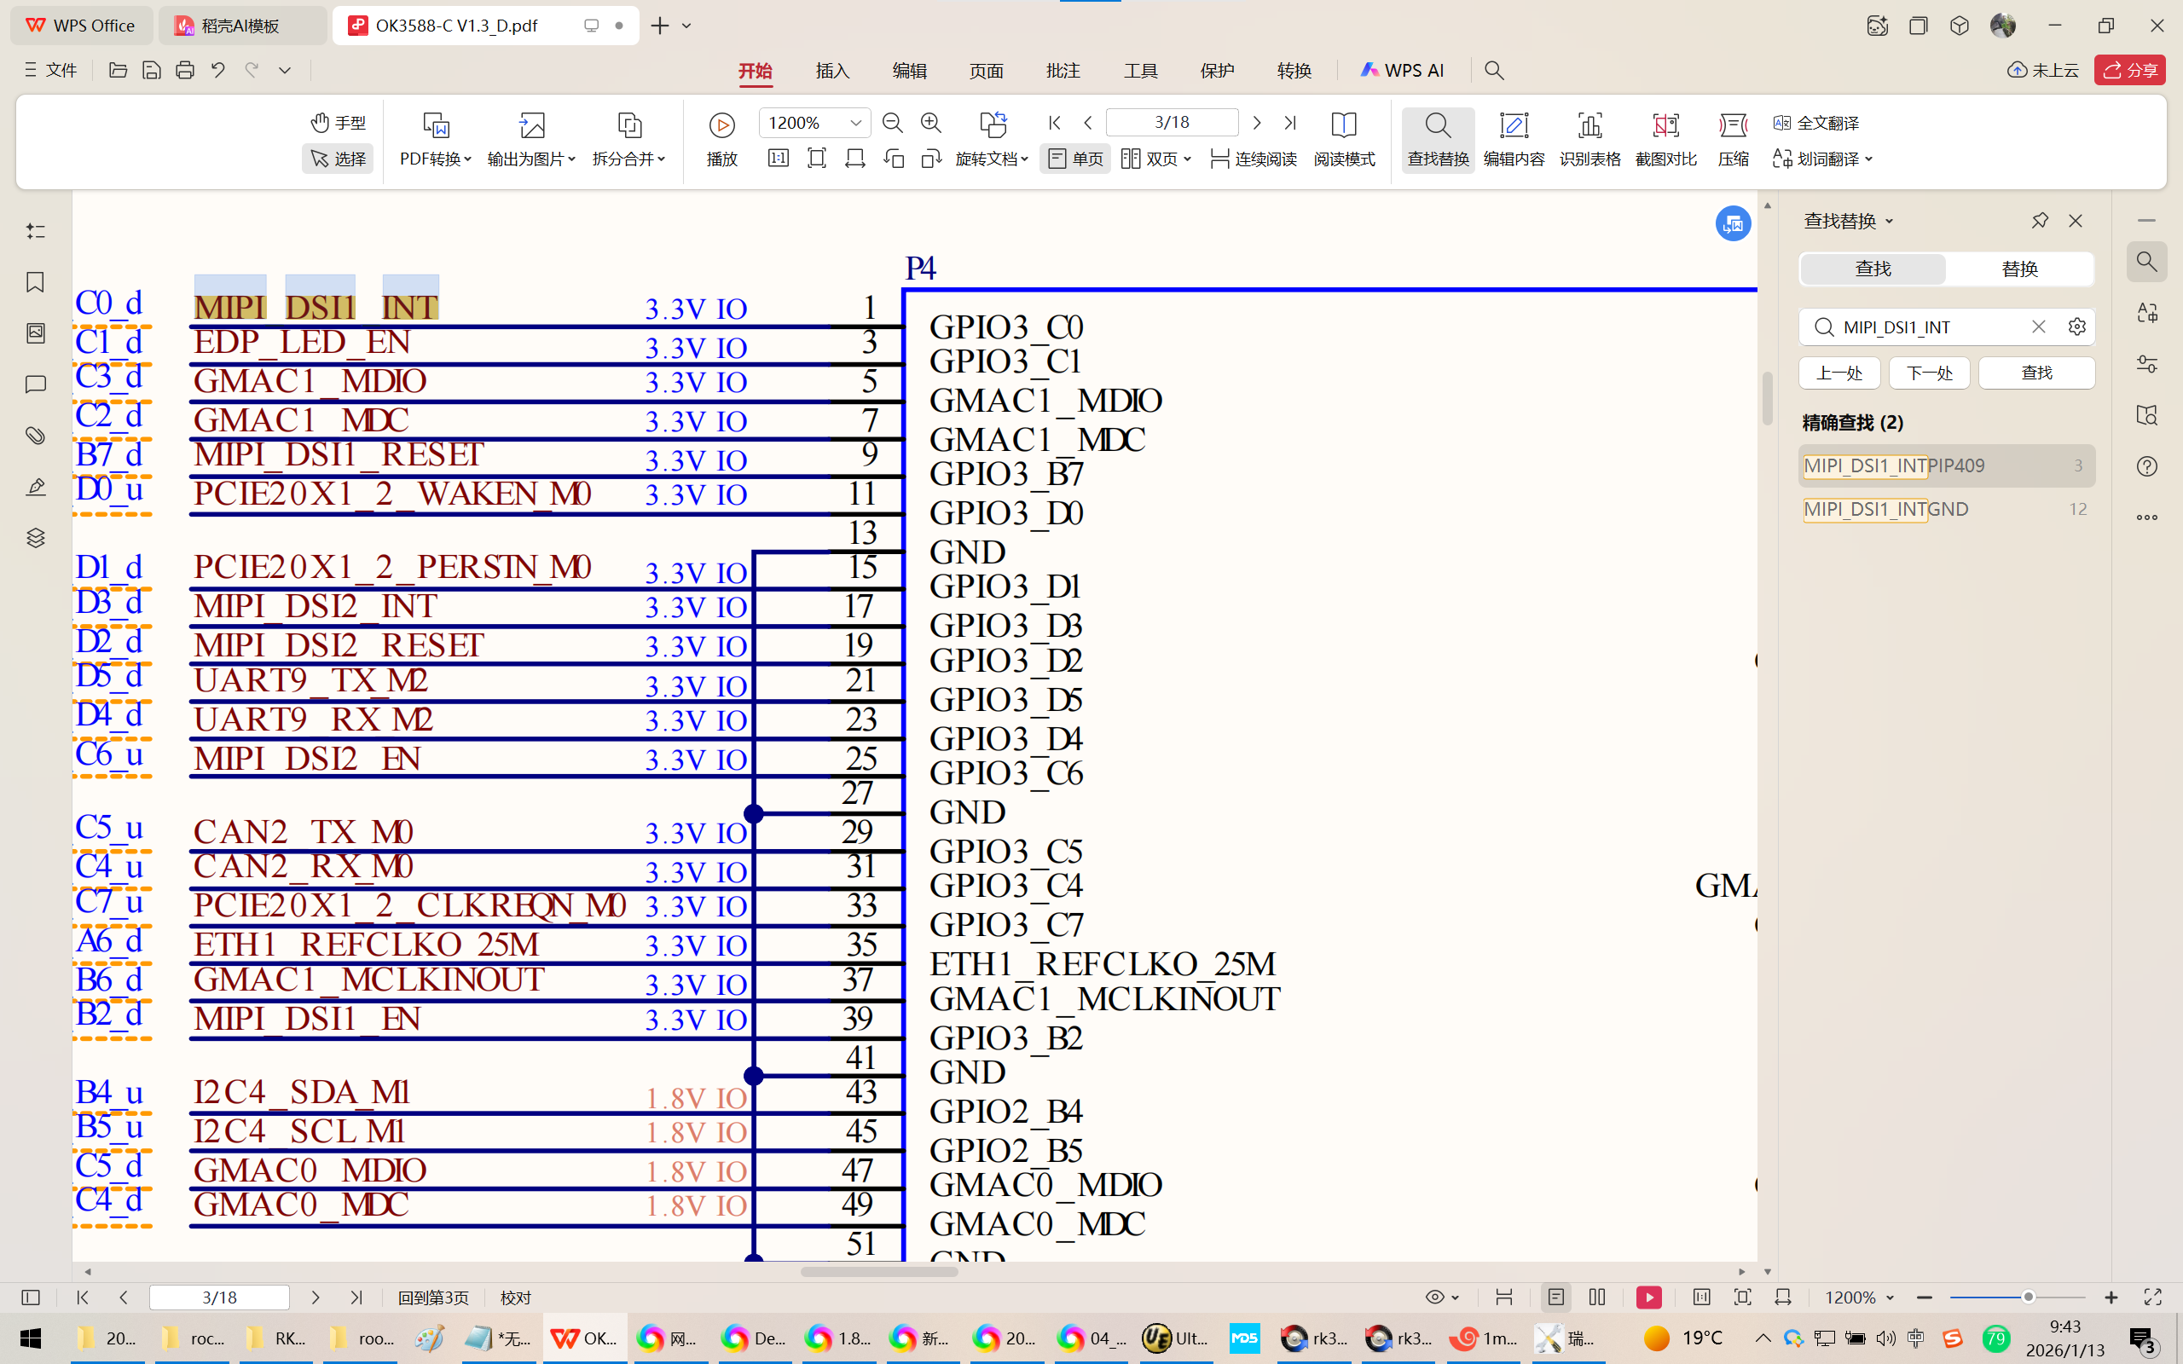Click the search settings gear icon
The width and height of the screenshot is (2183, 1364).
[2076, 327]
